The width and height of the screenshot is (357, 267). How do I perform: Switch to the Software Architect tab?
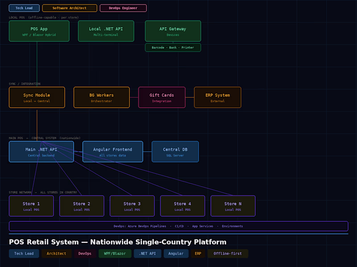[70, 8]
